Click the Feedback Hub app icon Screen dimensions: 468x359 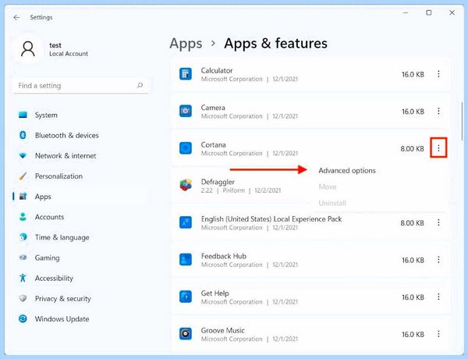[x=186, y=260]
